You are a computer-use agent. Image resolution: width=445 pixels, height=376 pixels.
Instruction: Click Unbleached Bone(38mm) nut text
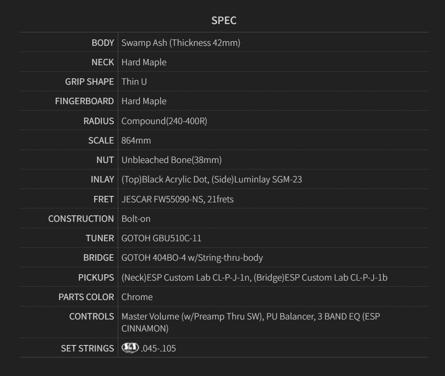click(172, 160)
